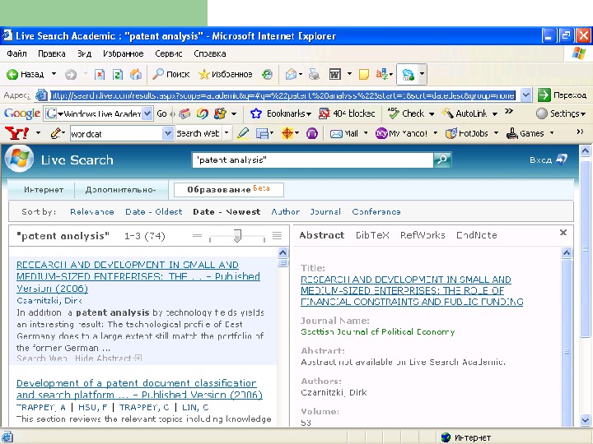
Task: Click the Print icon
Action: tap(314, 74)
